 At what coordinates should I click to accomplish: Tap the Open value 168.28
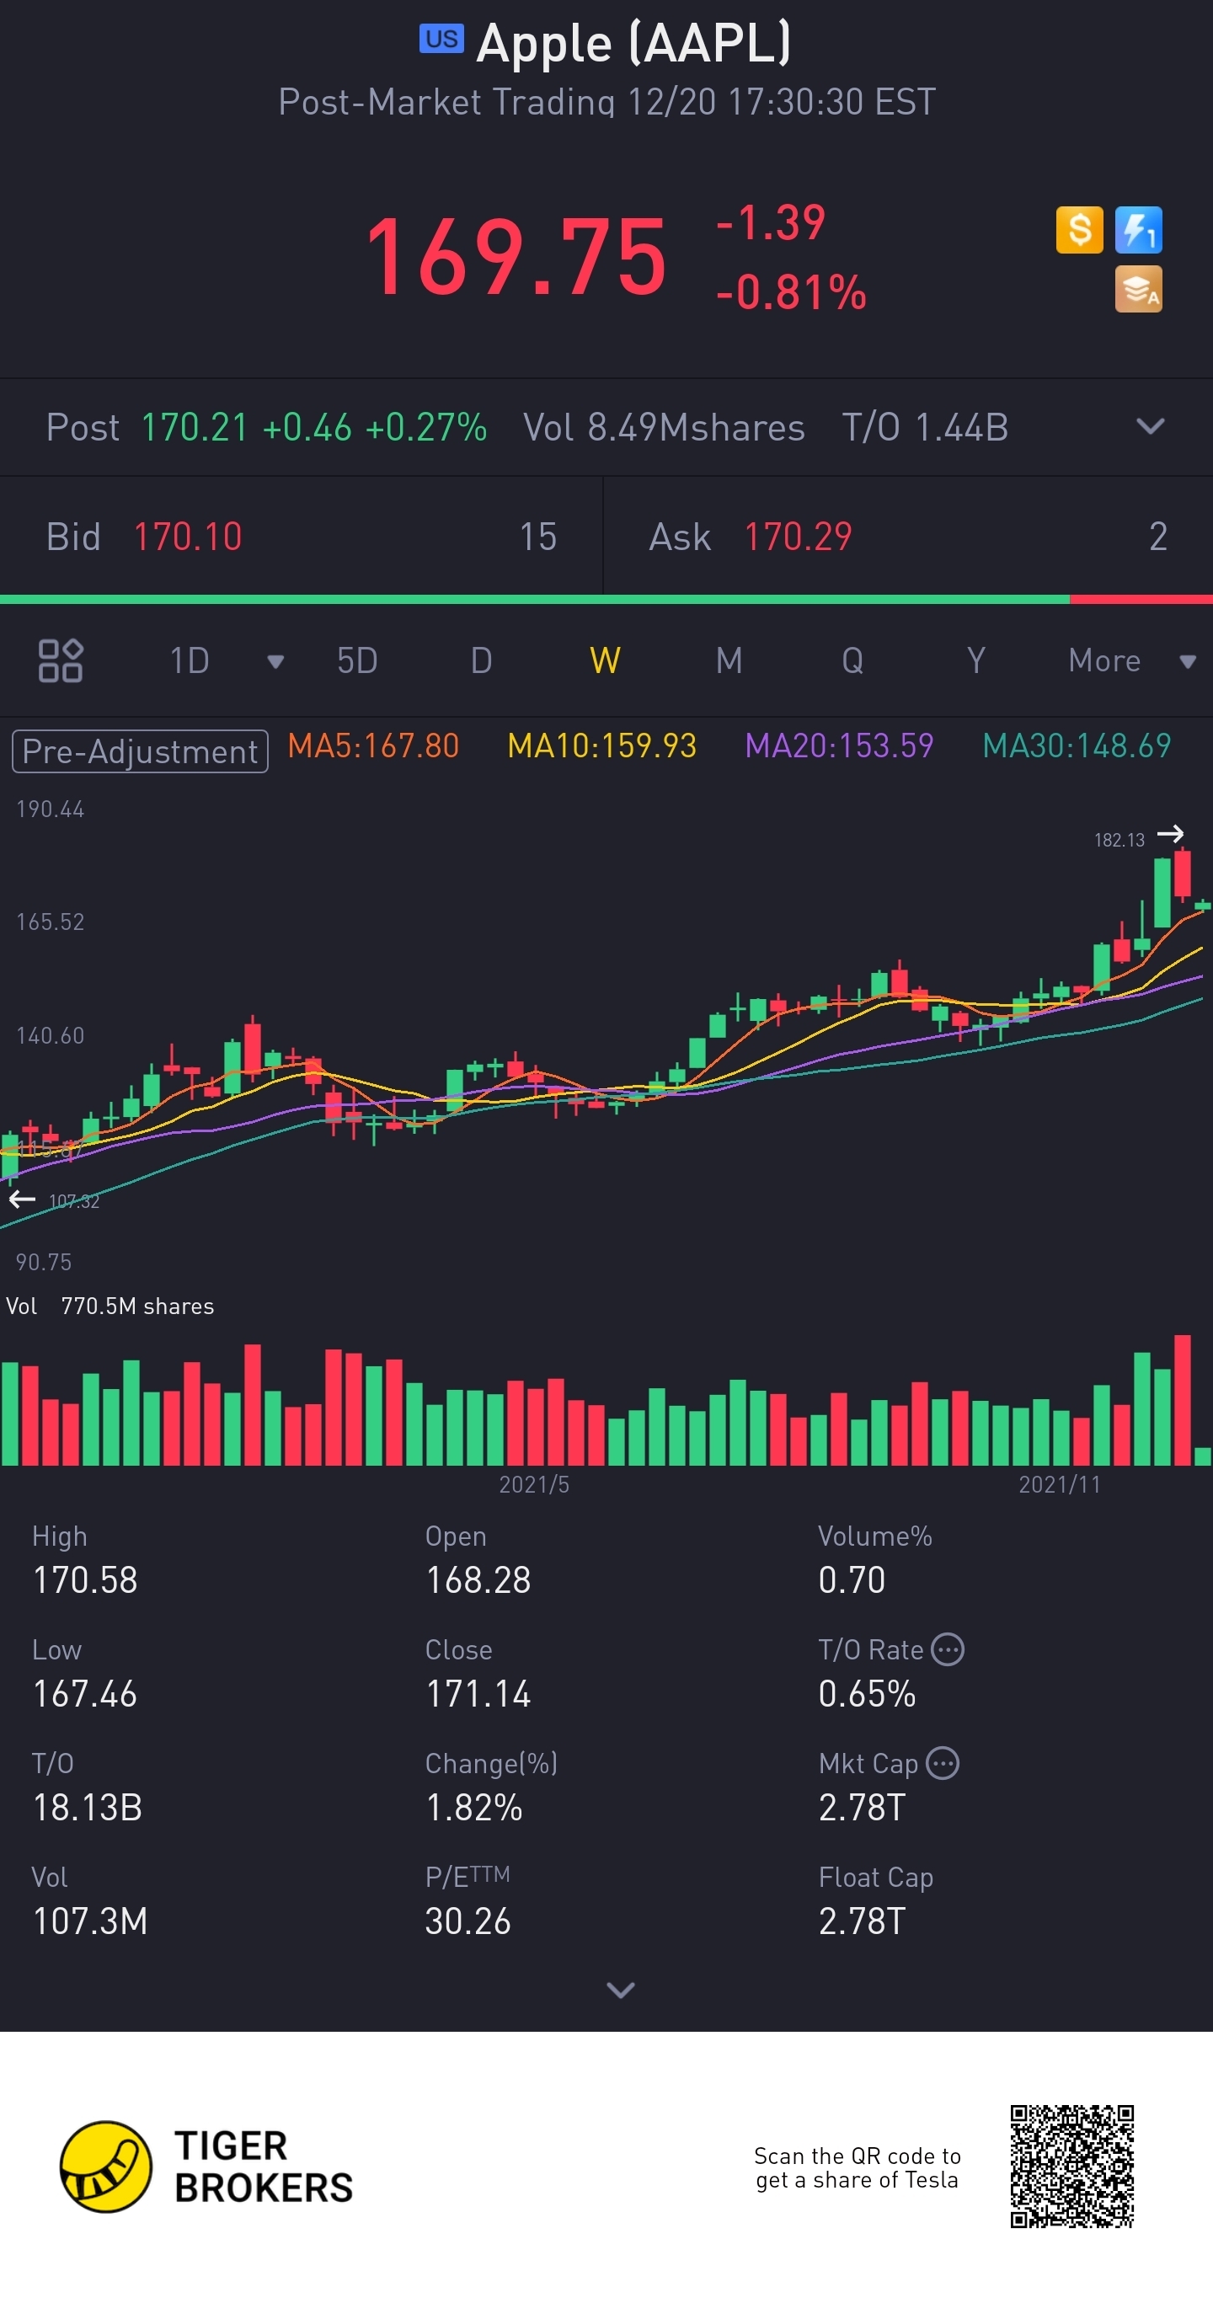(478, 1580)
